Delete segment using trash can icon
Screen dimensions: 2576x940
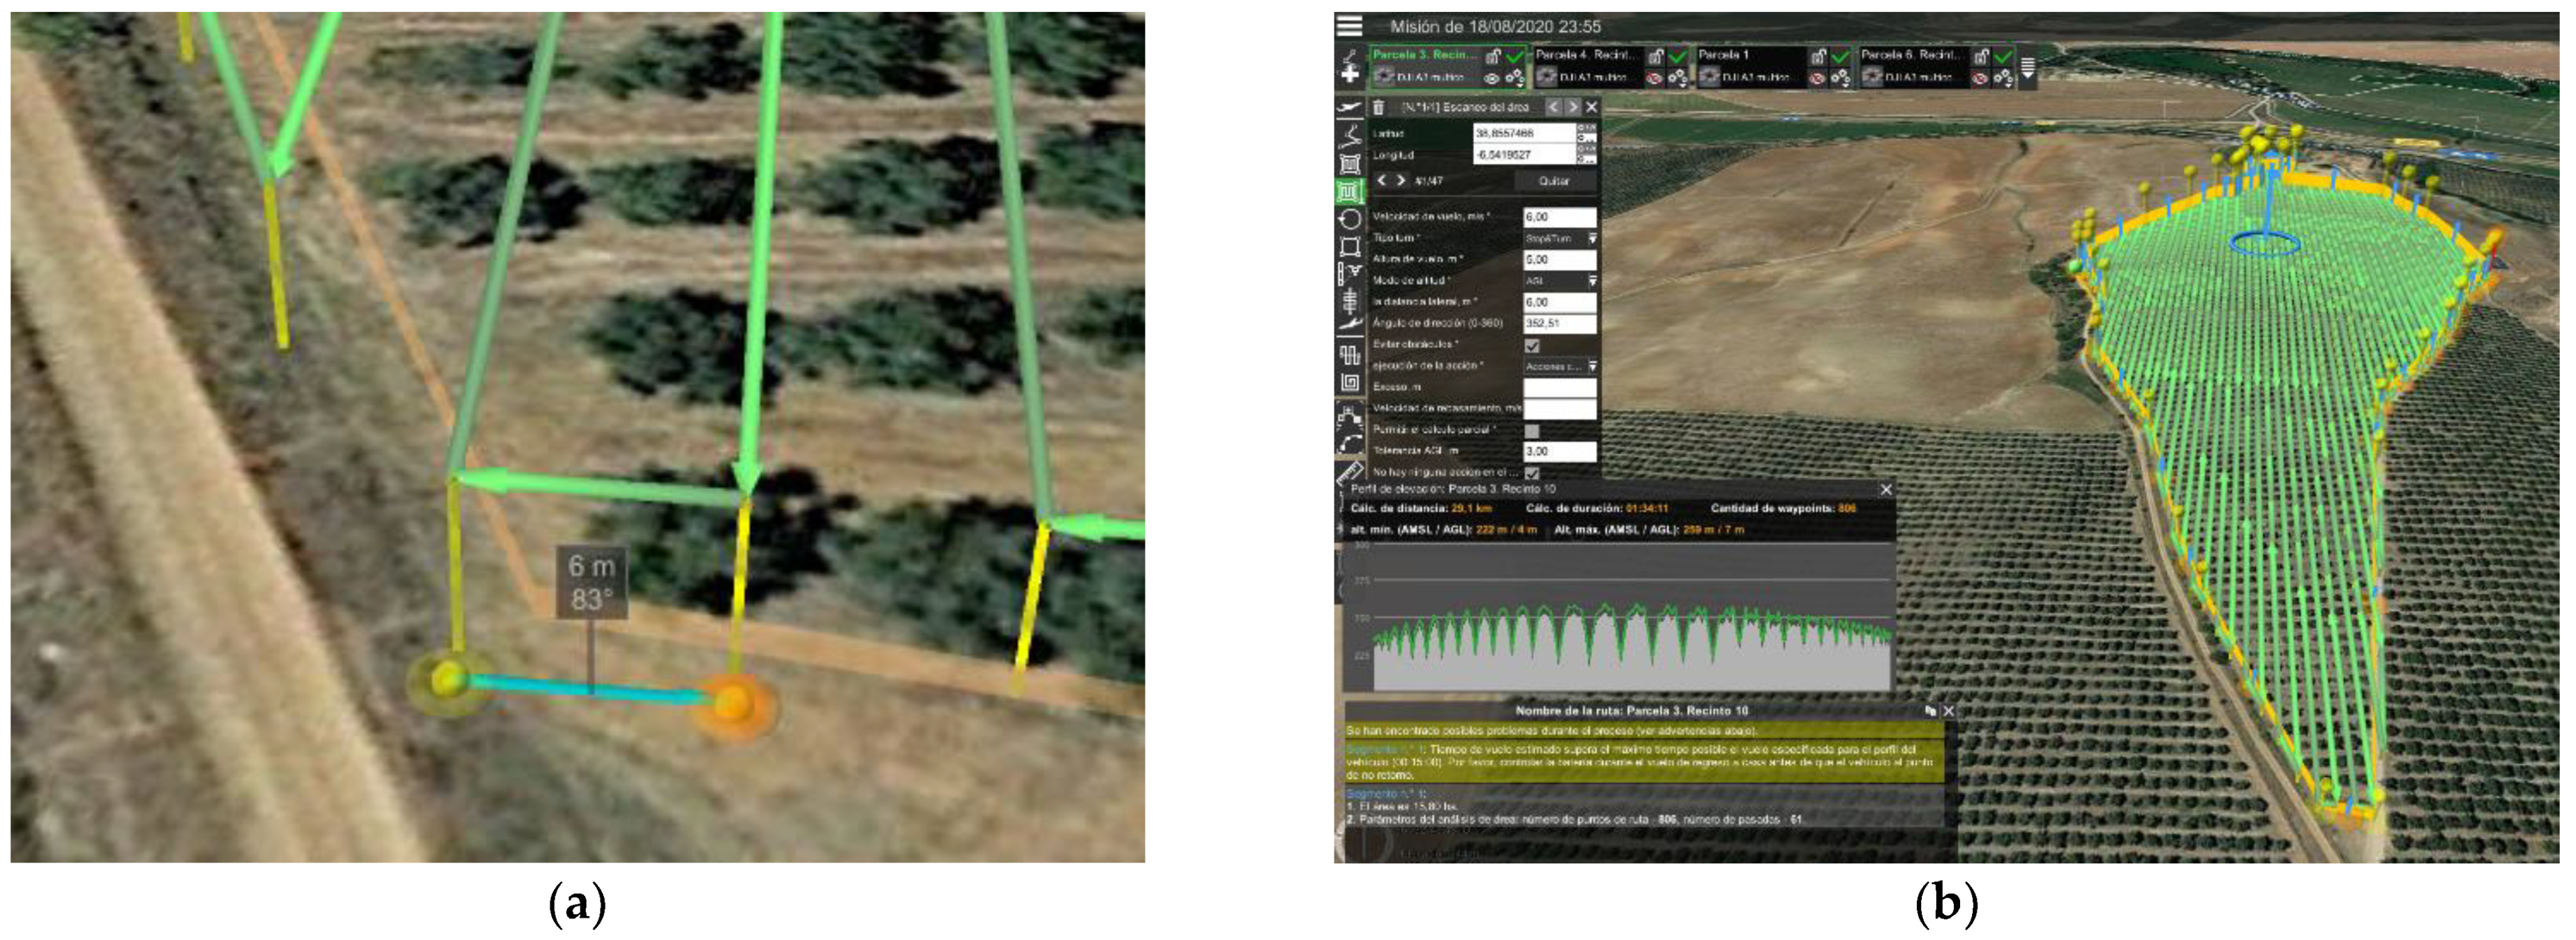[x=1379, y=107]
